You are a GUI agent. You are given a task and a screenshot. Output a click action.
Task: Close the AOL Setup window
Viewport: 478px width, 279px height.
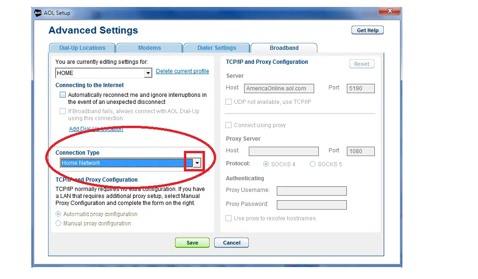coord(390,11)
